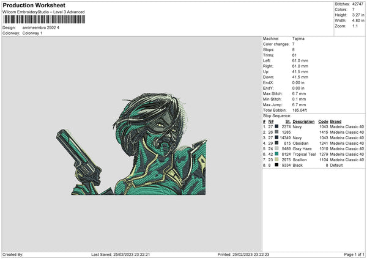367x259 pixels.
Task: Click 'Wilcom EmbroideryStudio – Level 3 Advanced' text
Action: point(43,12)
